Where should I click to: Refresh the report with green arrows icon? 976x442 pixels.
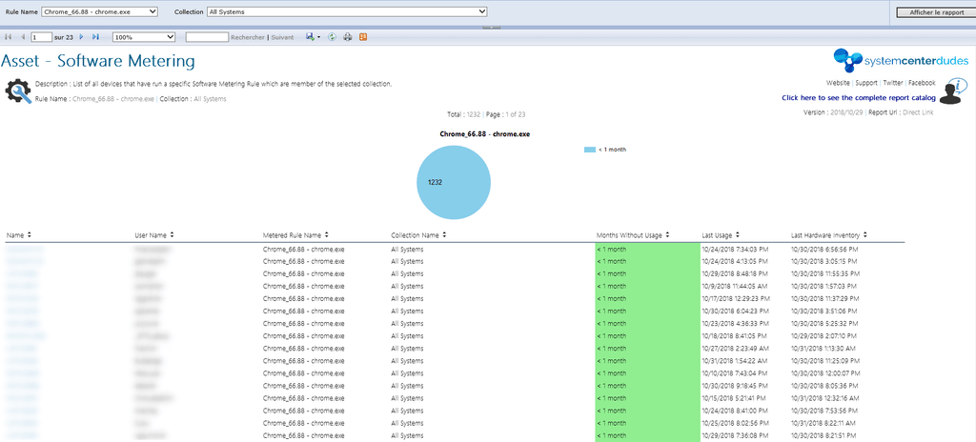(332, 37)
